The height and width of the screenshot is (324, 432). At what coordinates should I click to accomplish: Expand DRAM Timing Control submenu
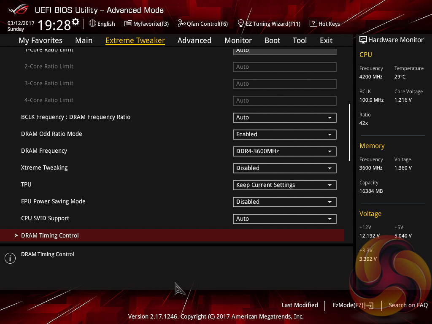(172, 235)
